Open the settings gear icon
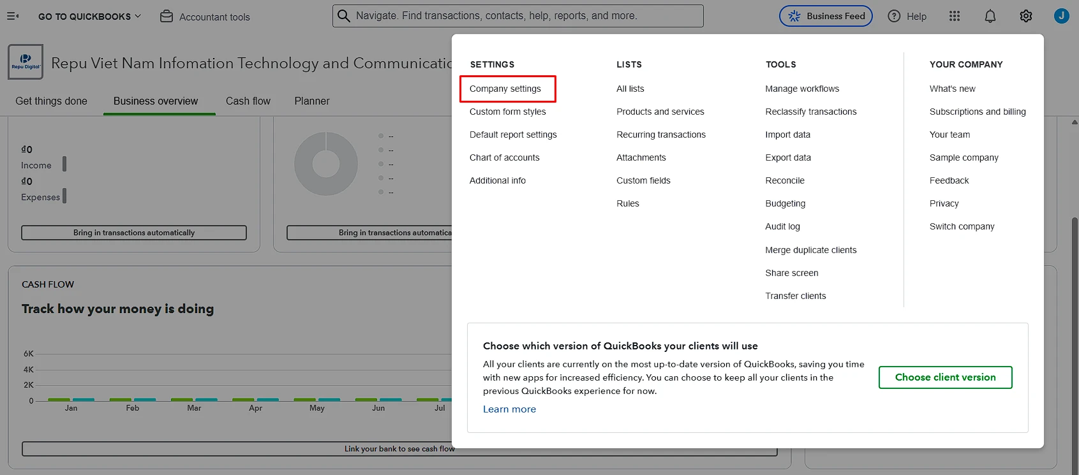Viewport: 1079px width, 475px height. [1025, 17]
